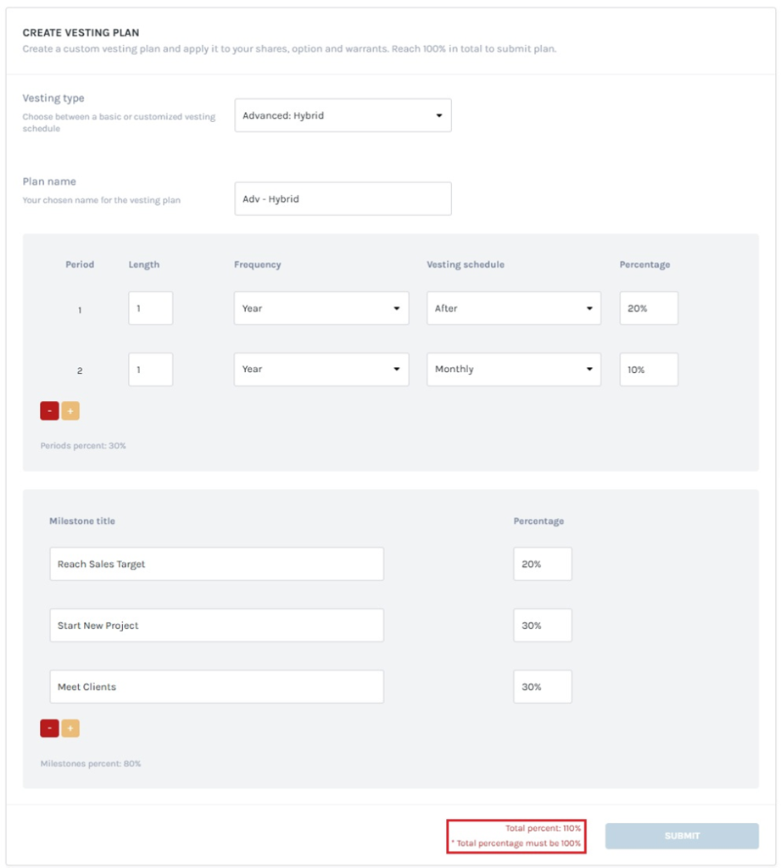
Task: Open the Frequency dropdown for period 2
Action: point(321,370)
